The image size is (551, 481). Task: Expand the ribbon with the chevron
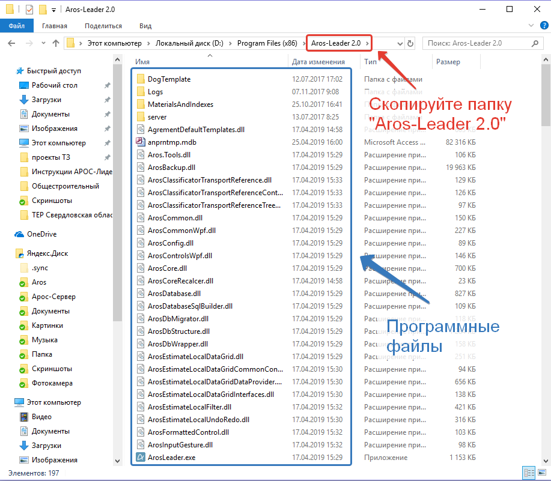(x=531, y=25)
